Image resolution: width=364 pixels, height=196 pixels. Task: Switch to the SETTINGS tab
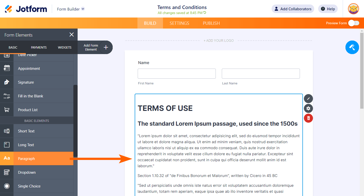[179, 23]
